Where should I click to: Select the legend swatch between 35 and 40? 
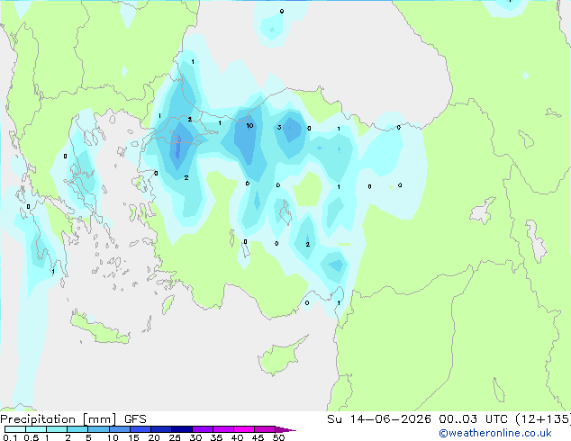tap(223, 429)
